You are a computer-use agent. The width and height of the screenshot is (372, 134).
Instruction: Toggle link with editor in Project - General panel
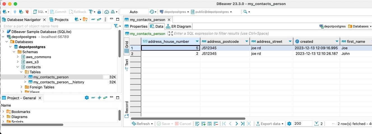[105, 98]
